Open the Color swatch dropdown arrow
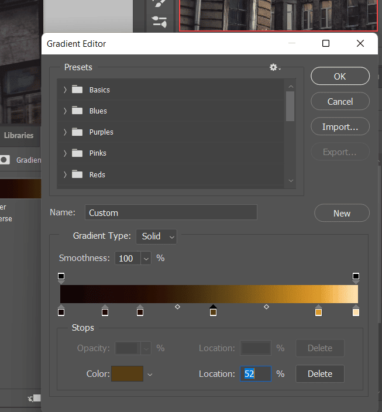This screenshot has width=382, height=412. point(150,375)
